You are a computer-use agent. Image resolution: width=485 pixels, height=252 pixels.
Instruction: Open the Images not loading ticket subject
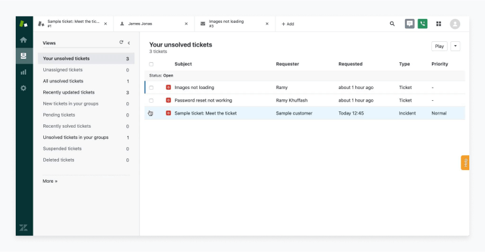[x=194, y=88]
